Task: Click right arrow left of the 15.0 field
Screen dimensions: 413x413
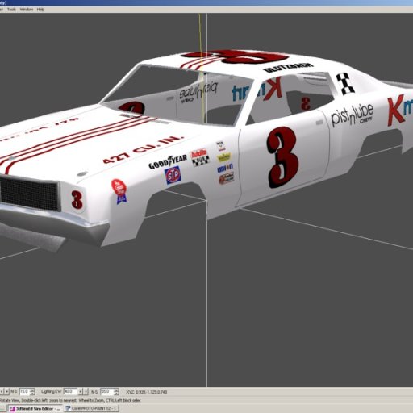Action: click(x=7, y=392)
